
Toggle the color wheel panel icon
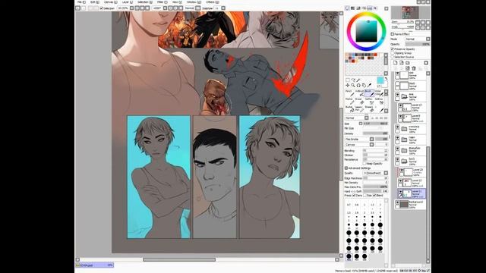tap(347, 8)
